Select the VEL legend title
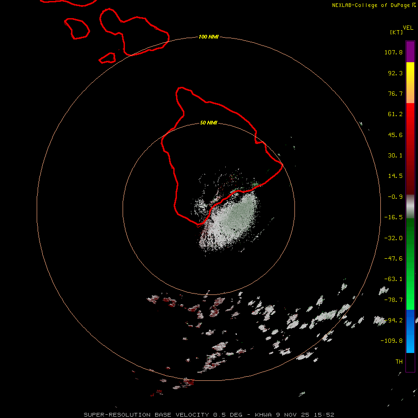The image size is (418, 418). tap(408, 28)
